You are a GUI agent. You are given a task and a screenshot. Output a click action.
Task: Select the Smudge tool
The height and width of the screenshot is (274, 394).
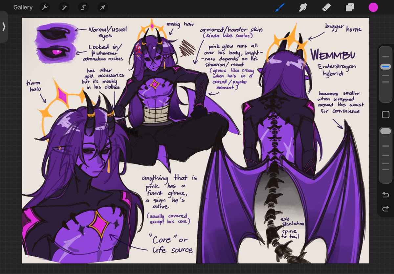tap(303, 7)
